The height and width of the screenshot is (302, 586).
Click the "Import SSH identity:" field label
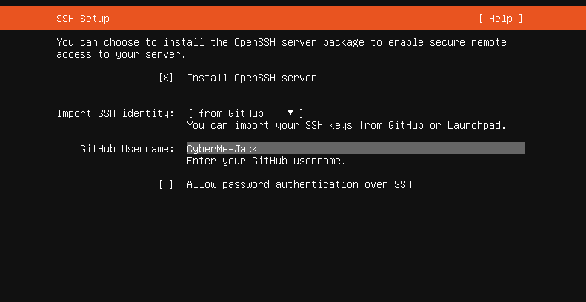click(116, 113)
